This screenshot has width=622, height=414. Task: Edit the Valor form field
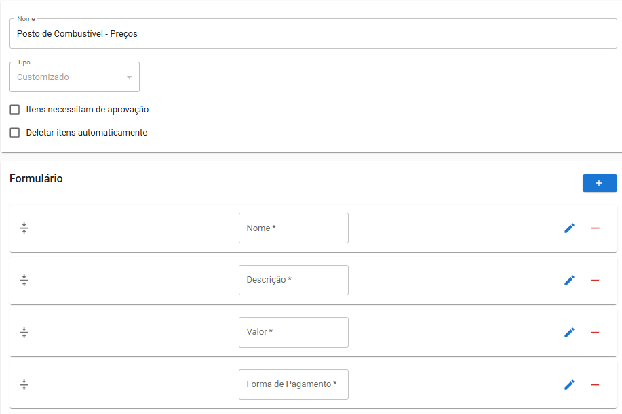click(x=569, y=333)
